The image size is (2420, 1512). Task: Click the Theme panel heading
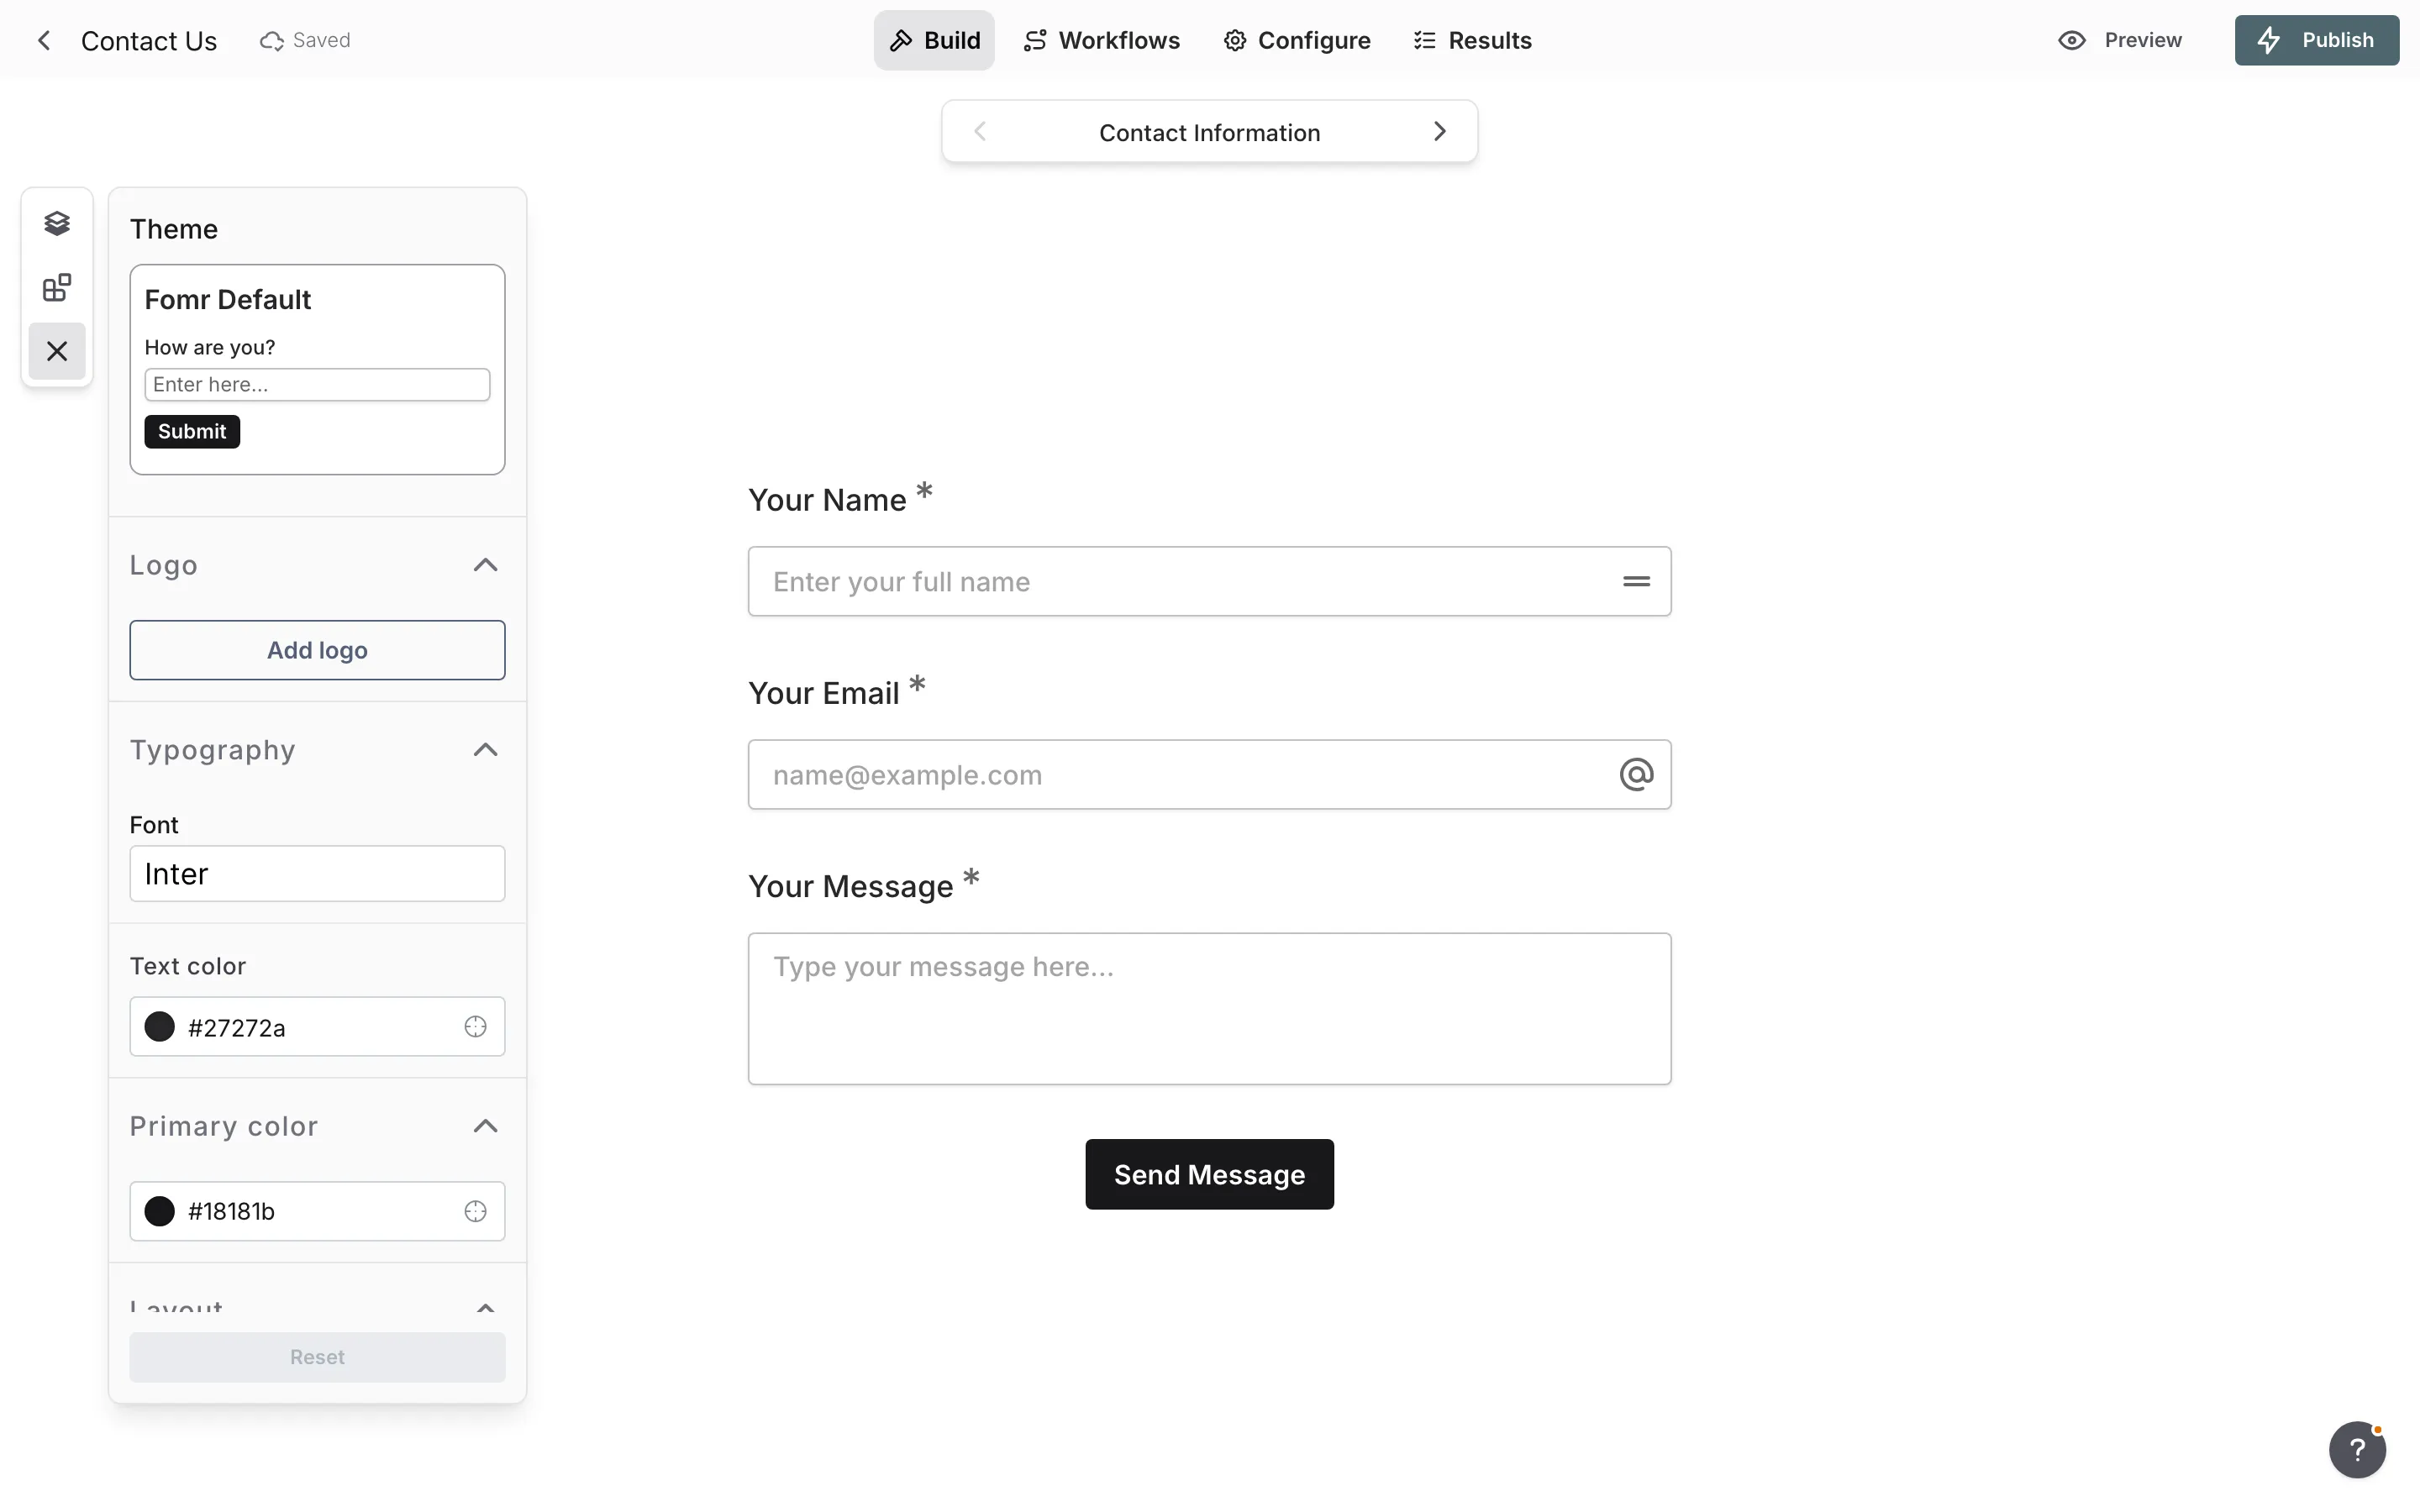(174, 229)
